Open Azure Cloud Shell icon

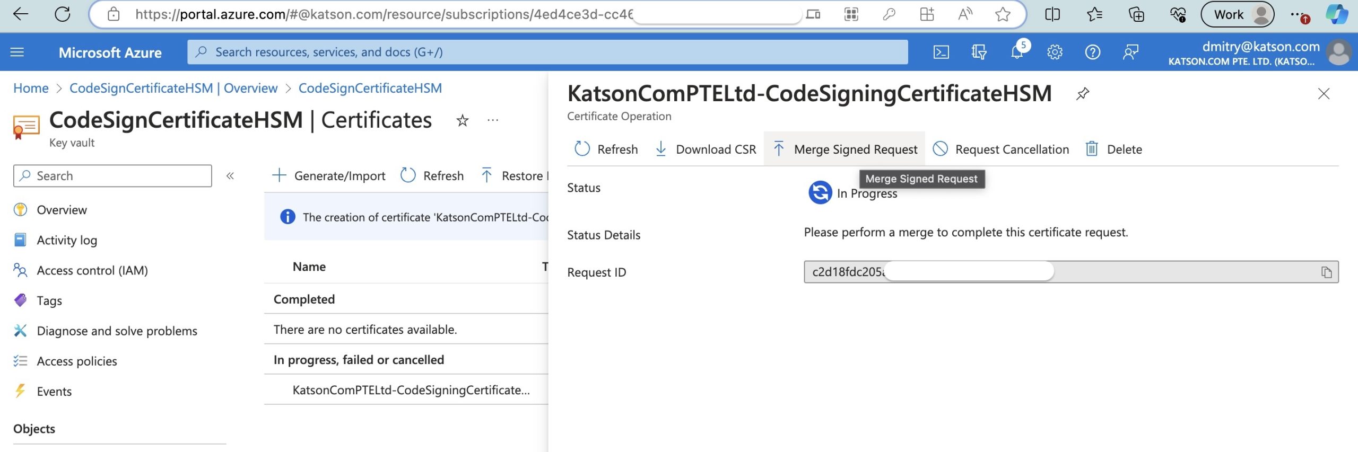tap(941, 52)
